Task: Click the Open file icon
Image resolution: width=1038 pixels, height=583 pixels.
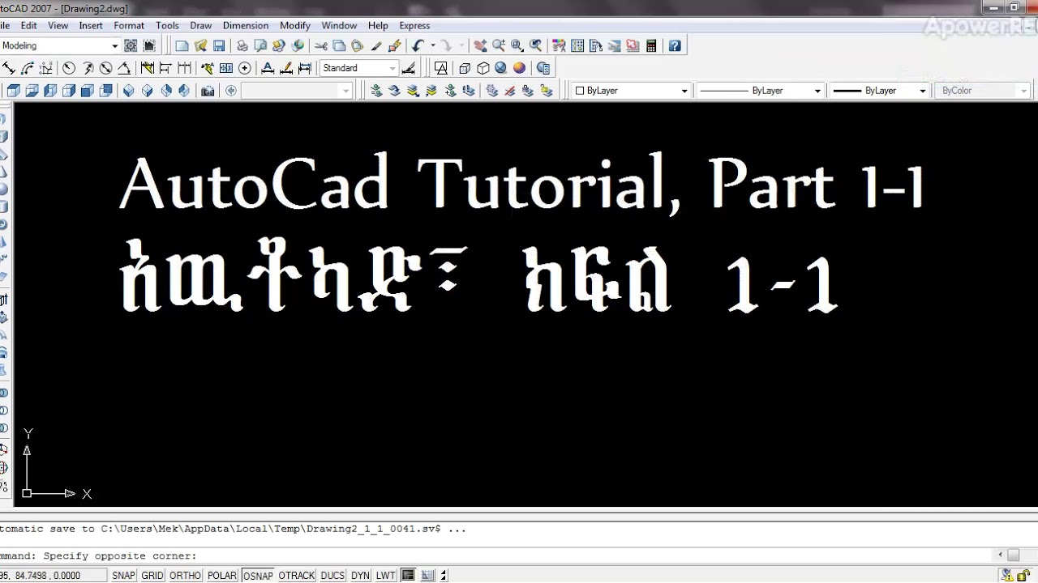Action: tap(200, 45)
